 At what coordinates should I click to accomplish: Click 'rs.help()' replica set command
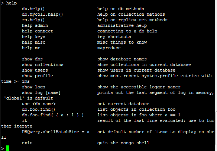pyautogui.click(x=33, y=20)
